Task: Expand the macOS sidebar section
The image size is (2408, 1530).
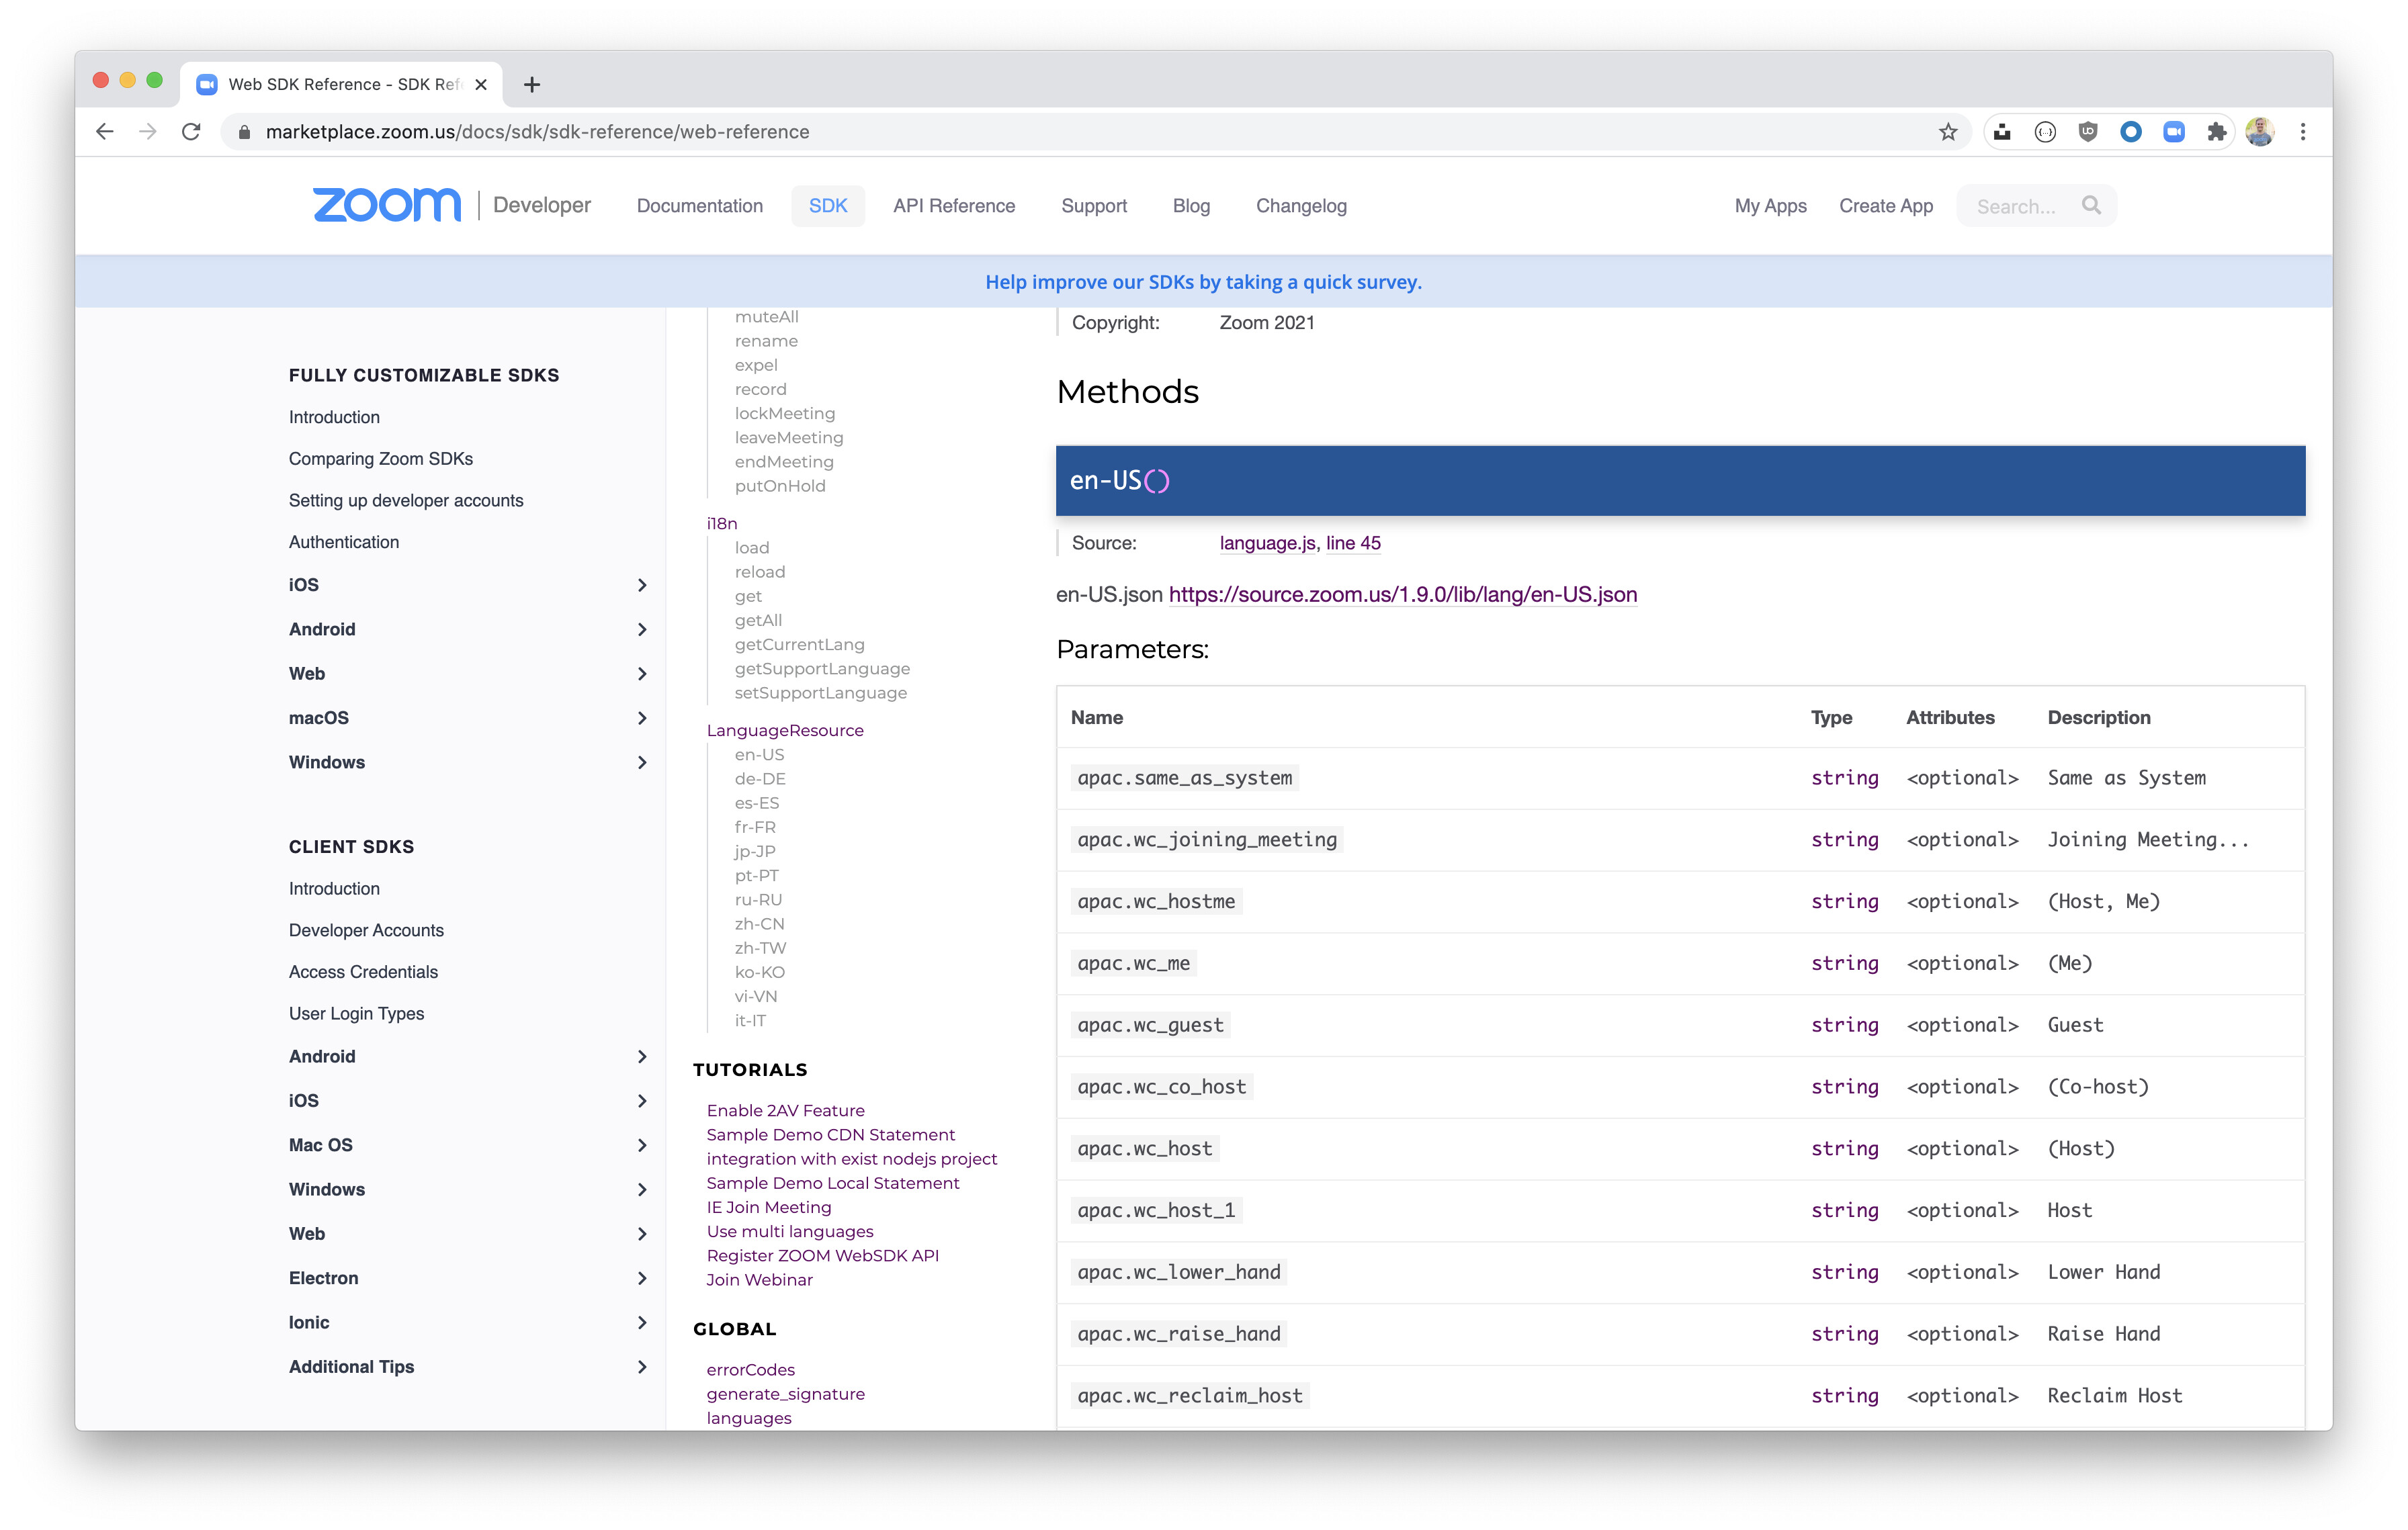Action: [642, 717]
